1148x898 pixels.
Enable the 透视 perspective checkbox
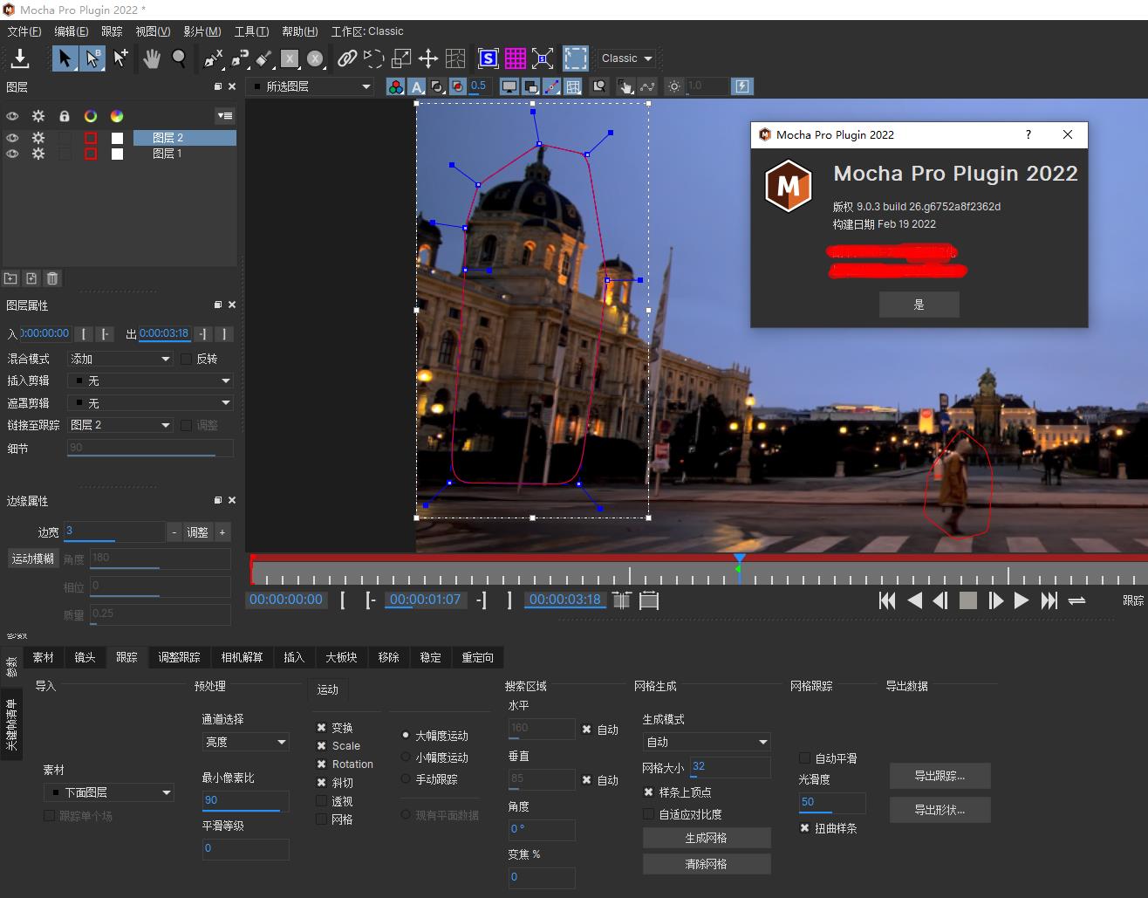point(321,801)
